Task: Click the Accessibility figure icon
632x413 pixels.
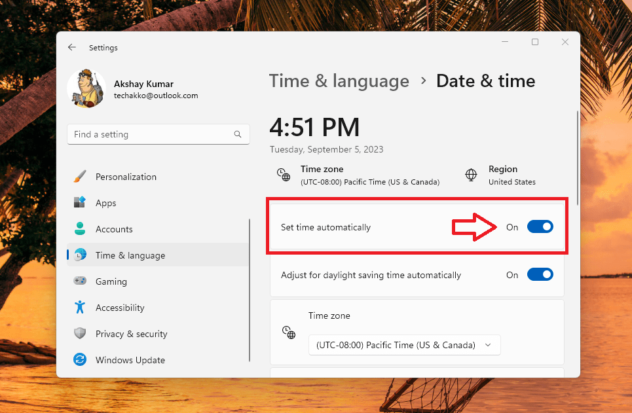Action: coord(80,308)
